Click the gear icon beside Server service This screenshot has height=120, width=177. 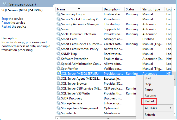[59, 29]
